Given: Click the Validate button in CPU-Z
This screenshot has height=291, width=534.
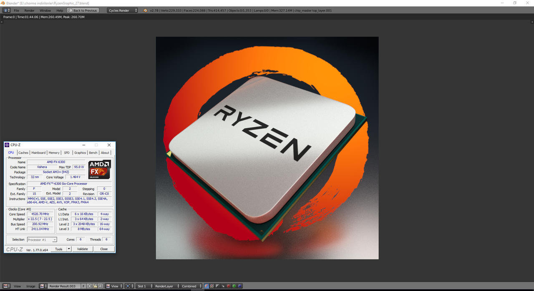Looking at the screenshot, I should 83,249.
